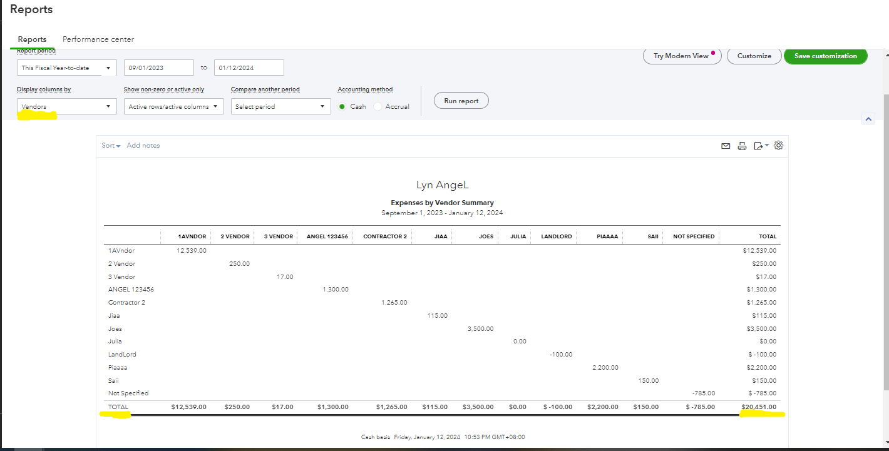This screenshot has height=451, width=889.
Task: Click the Run report button
Action: pyautogui.click(x=461, y=101)
